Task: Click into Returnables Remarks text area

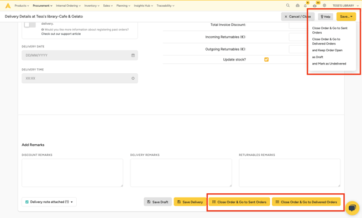Action: tap(290, 173)
